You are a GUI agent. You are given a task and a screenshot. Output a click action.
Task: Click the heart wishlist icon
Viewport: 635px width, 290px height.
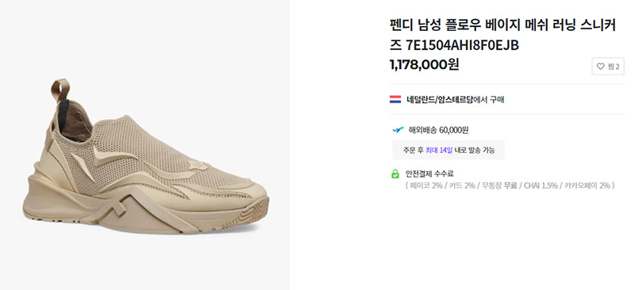click(601, 67)
